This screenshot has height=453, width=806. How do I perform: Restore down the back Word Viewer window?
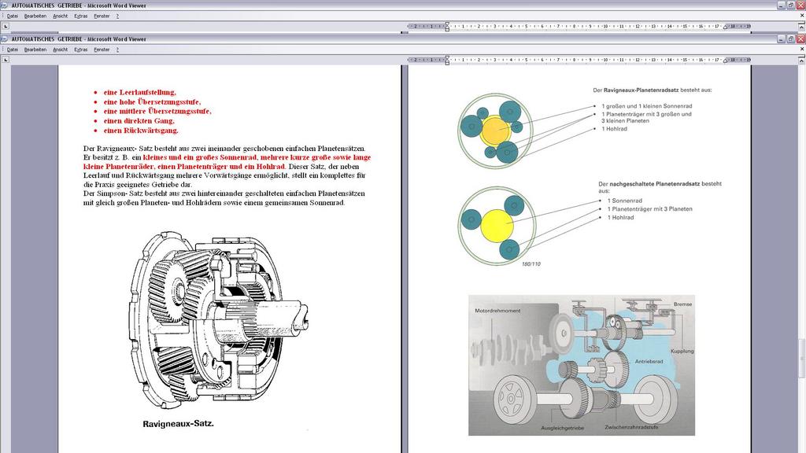pyautogui.click(x=791, y=6)
